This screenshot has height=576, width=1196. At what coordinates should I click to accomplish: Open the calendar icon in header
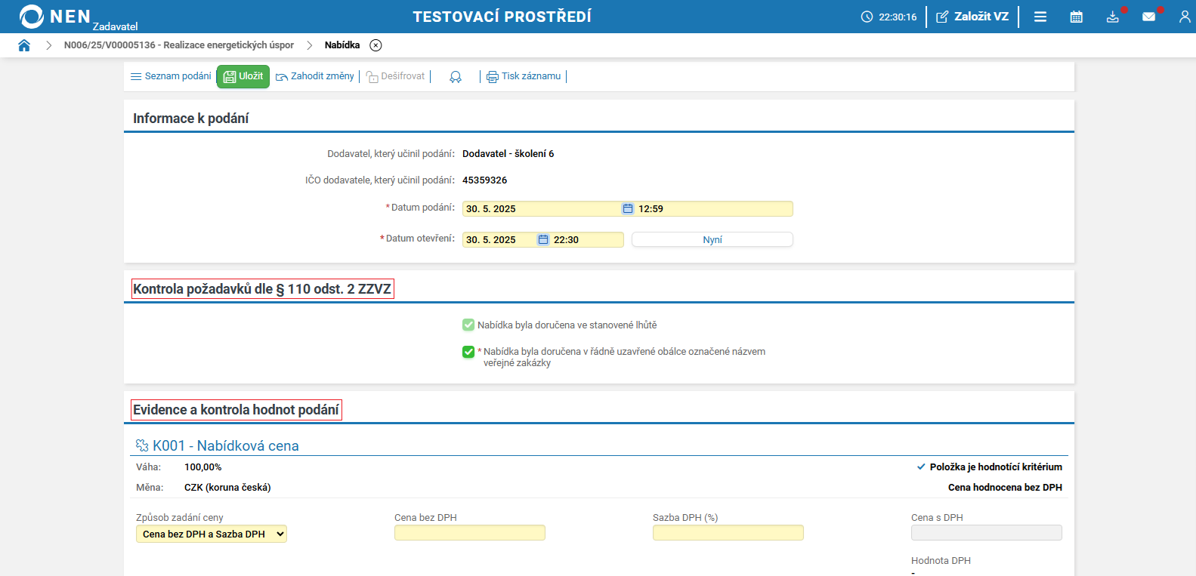1077,17
